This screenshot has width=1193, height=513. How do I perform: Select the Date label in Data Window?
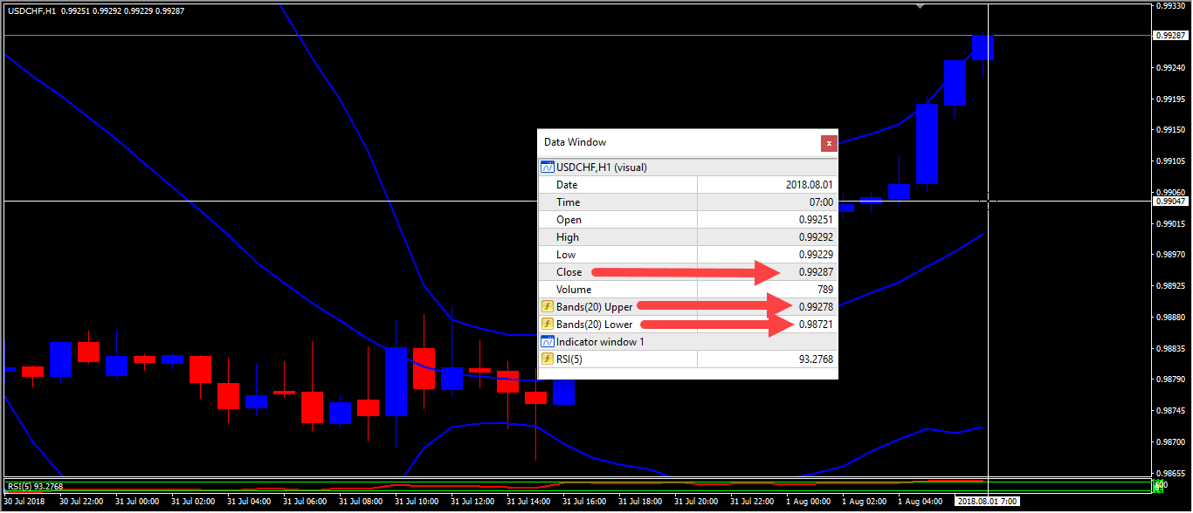(x=567, y=185)
